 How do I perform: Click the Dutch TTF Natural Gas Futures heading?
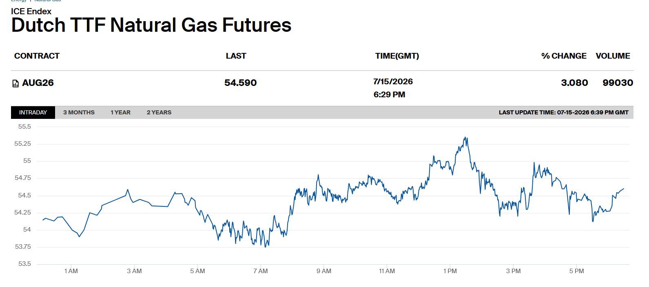(151, 25)
